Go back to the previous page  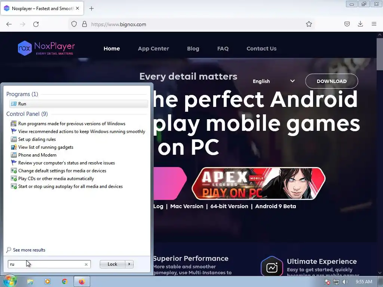pyautogui.click(x=9, y=24)
